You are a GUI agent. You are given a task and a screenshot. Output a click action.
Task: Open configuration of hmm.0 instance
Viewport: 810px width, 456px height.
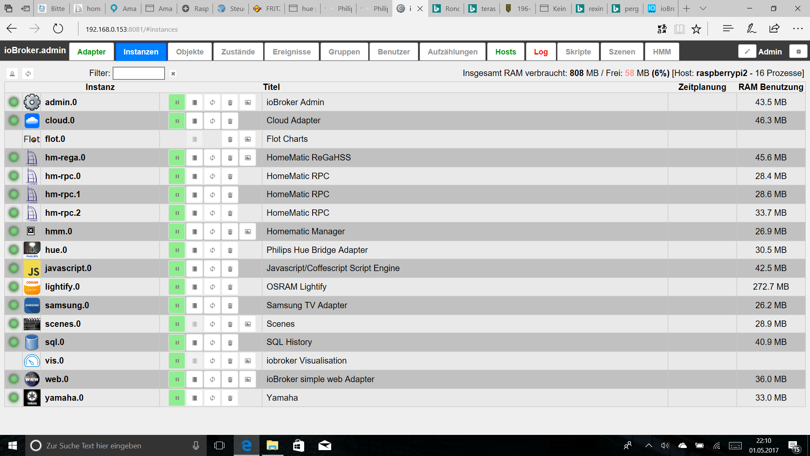pos(194,232)
